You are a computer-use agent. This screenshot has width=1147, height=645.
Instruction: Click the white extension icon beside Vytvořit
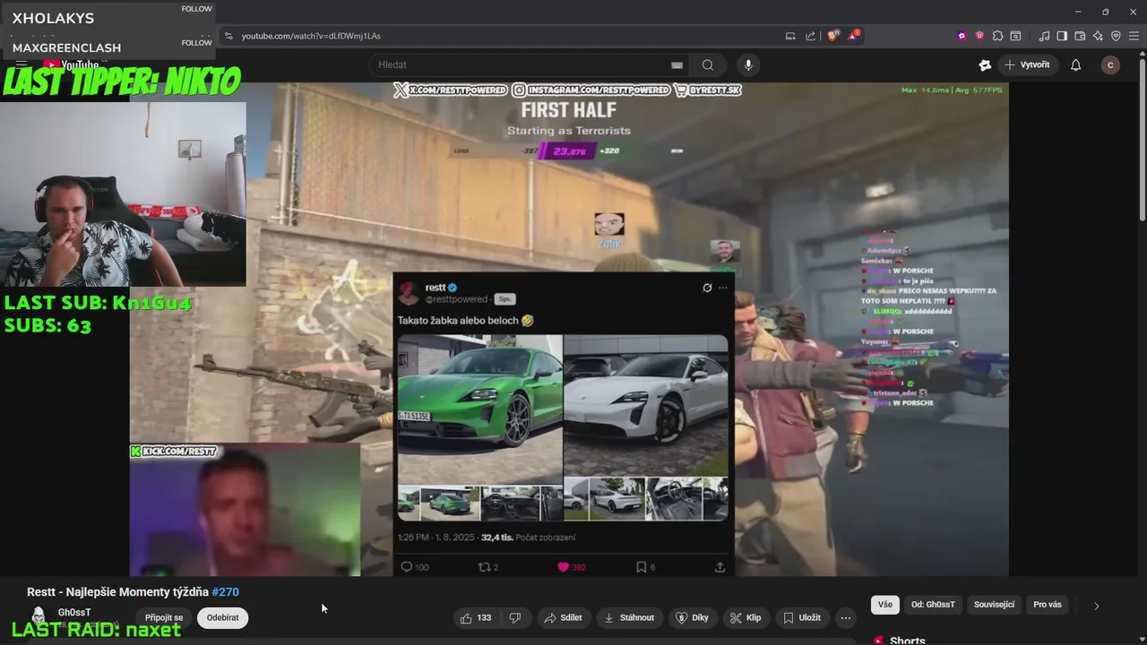985,64
